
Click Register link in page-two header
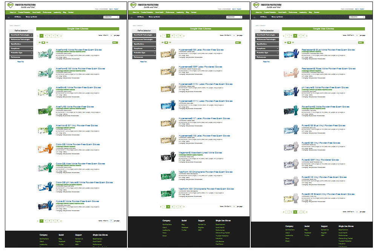tap(239, 9)
